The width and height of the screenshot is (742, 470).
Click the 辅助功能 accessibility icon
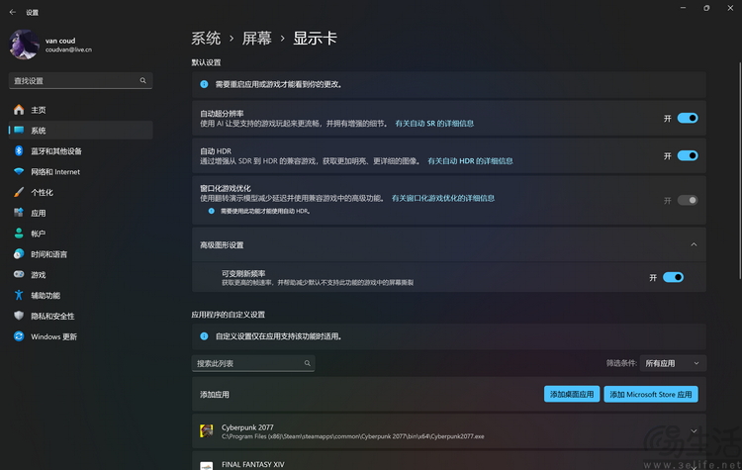point(19,295)
